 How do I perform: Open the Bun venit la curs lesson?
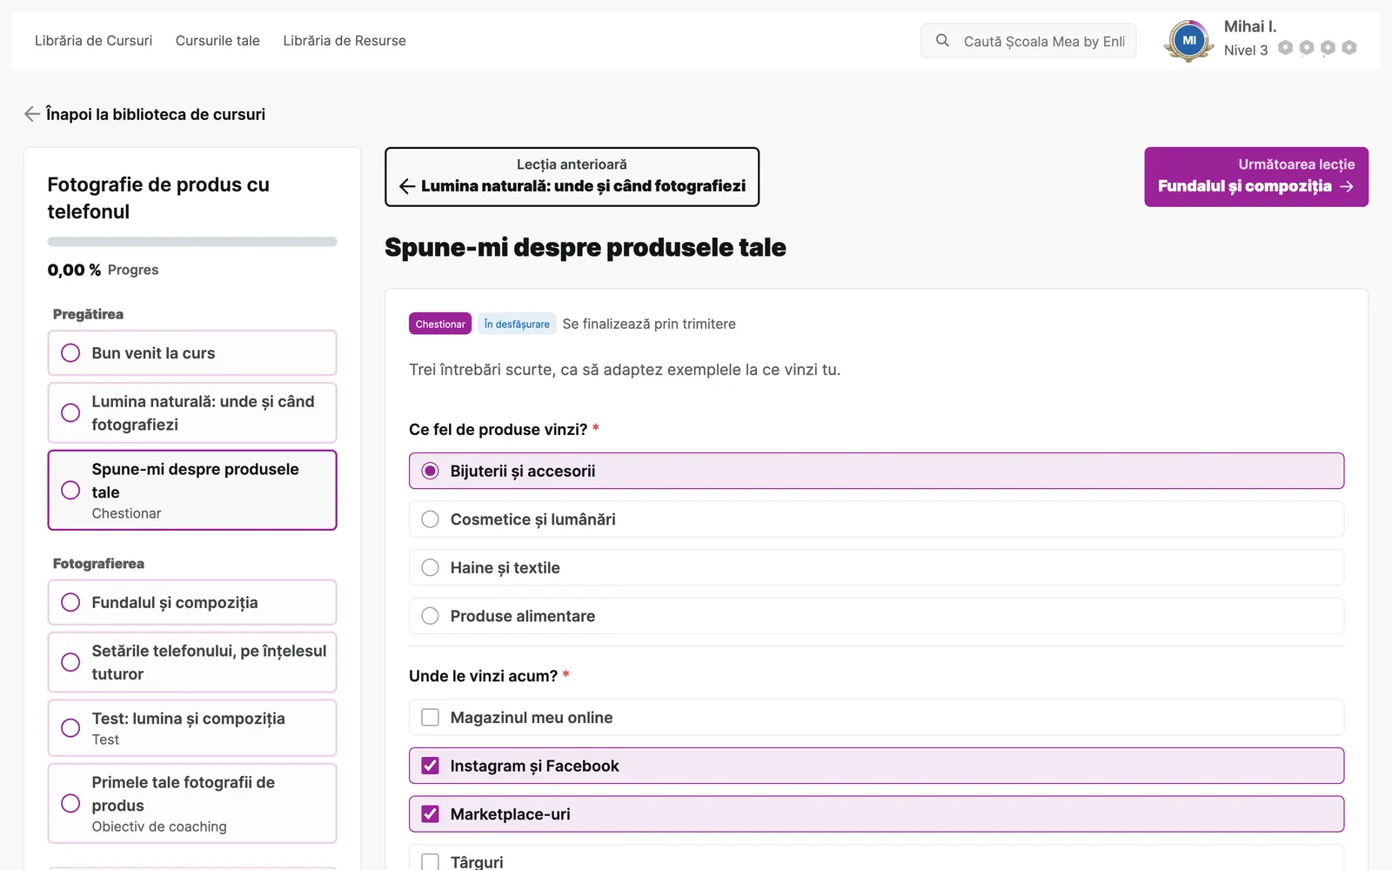pyautogui.click(x=192, y=353)
